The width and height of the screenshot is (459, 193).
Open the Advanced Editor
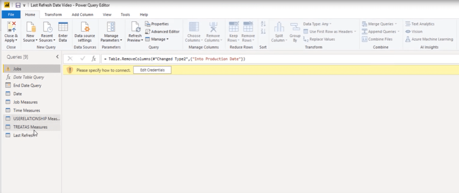pyautogui.click(x=162, y=32)
